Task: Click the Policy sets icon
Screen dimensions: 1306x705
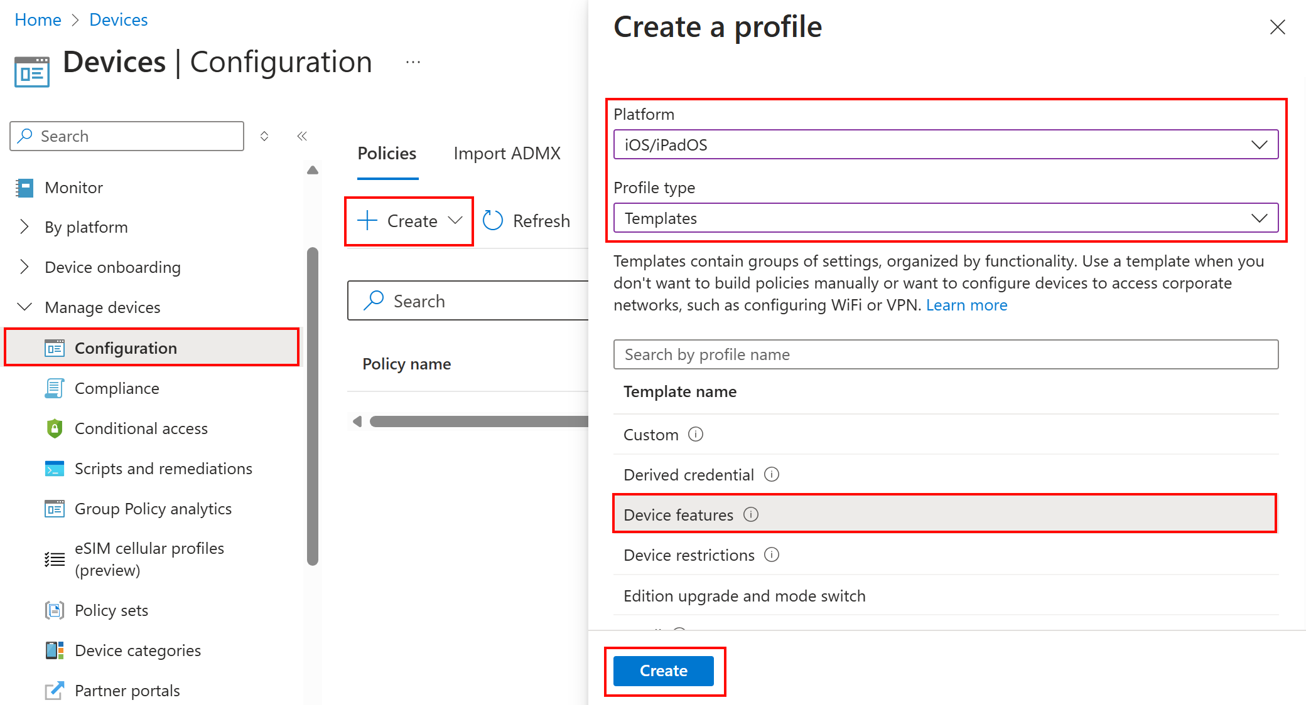Action: (x=54, y=610)
